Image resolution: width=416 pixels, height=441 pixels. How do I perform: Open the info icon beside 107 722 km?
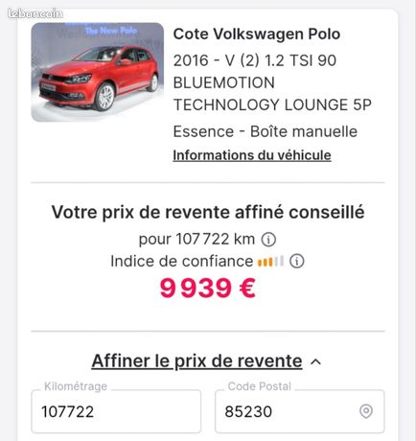(268, 240)
